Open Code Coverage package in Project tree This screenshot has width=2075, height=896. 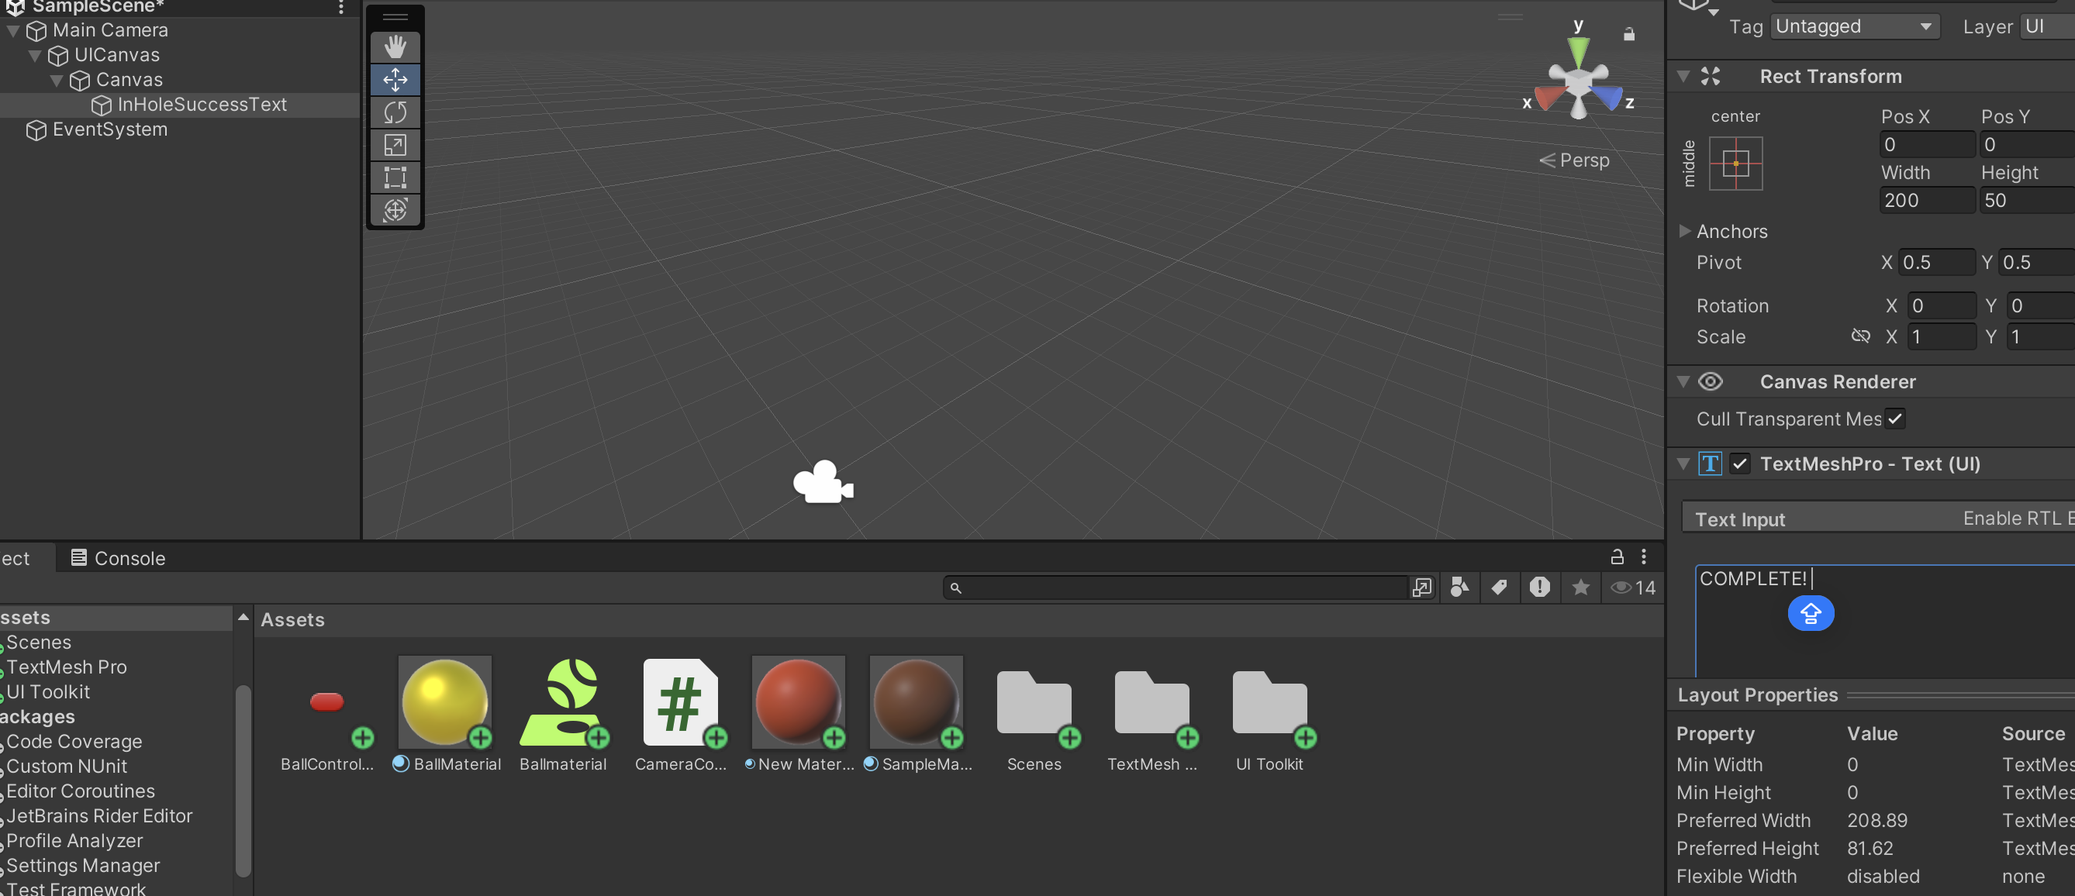click(74, 742)
